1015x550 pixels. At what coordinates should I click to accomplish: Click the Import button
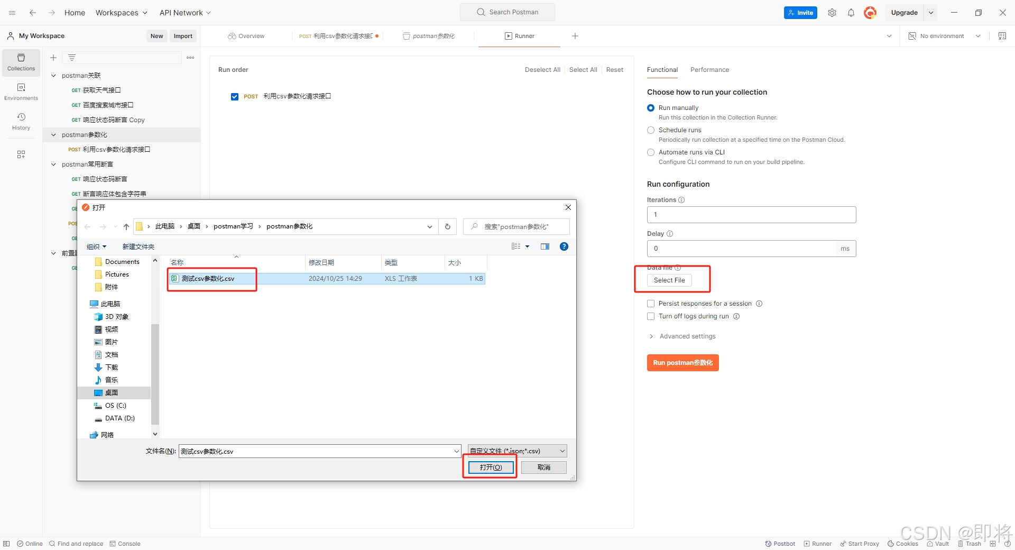click(x=183, y=36)
